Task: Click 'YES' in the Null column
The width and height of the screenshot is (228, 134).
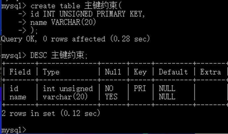Action: 111,97
